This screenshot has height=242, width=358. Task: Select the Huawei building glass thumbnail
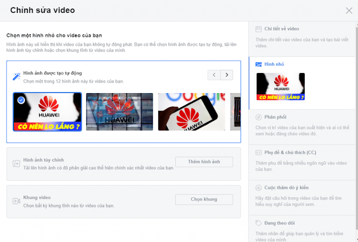119,112
